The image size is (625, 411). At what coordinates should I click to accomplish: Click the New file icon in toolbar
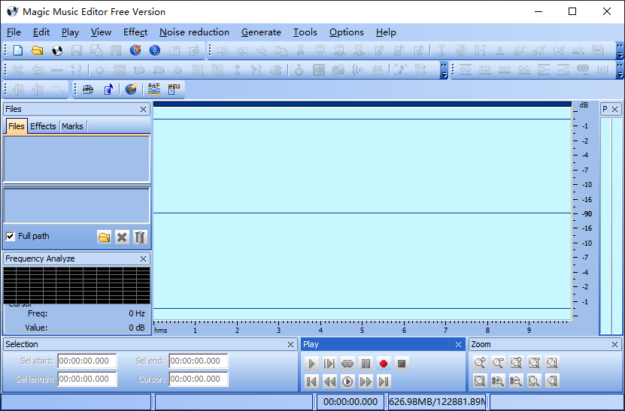click(18, 50)
